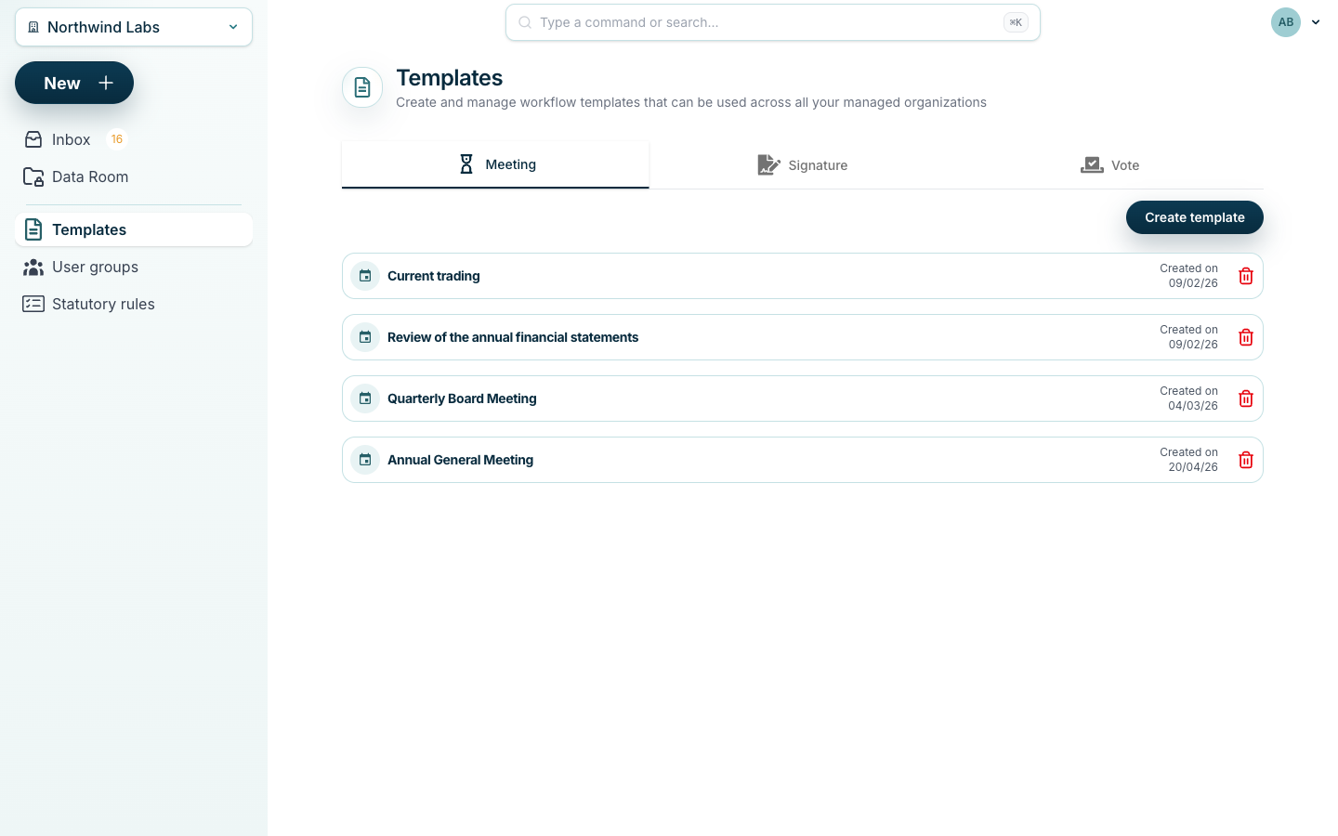Click calendar icon of Annual General Meeting row
1338x836 pixels.
click(x=365, y=460)
